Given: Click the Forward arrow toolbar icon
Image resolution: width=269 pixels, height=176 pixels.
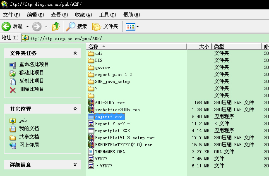Looking at the screenshot, I should 37,26.
